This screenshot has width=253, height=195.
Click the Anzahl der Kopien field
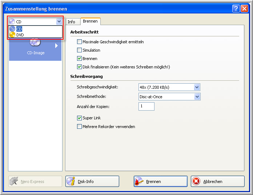tap(146, 106)
